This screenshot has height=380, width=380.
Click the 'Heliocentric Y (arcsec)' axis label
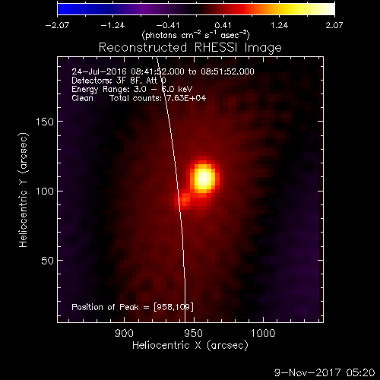click(24, 190)
